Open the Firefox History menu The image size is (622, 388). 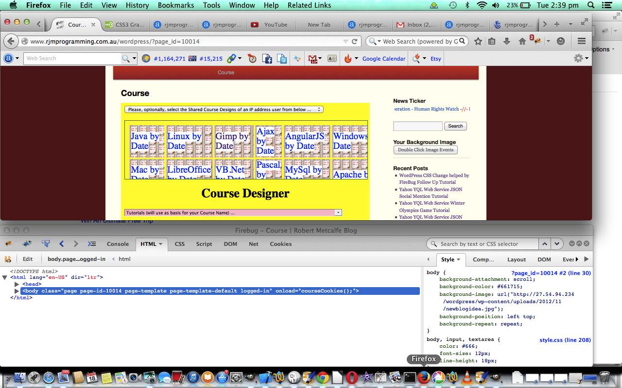coord(137,5)
